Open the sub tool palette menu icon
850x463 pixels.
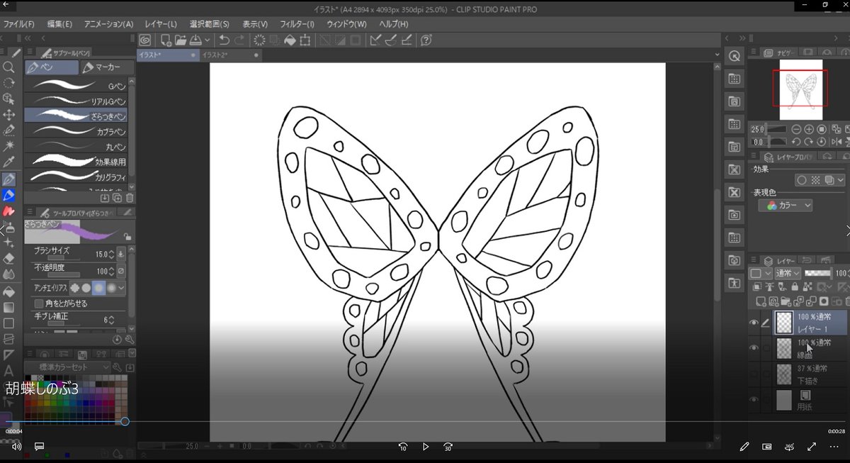pos(30,52)
